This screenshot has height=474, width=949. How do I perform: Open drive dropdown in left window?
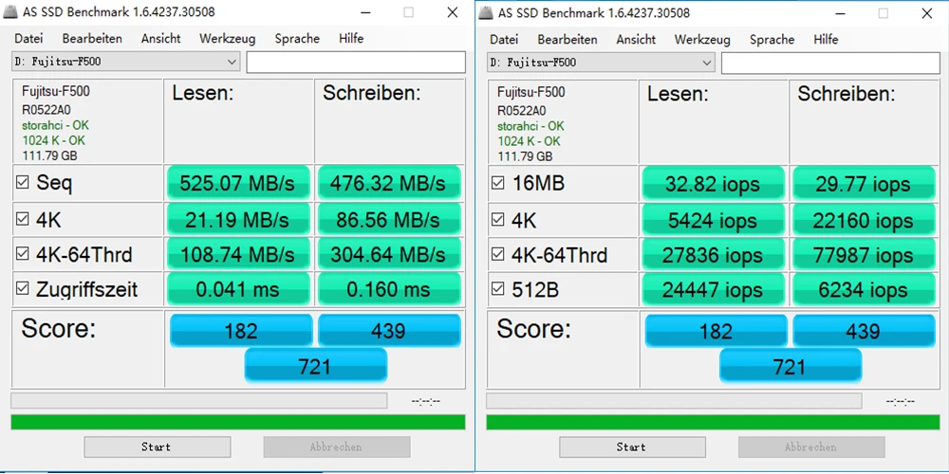pos(126,62)
